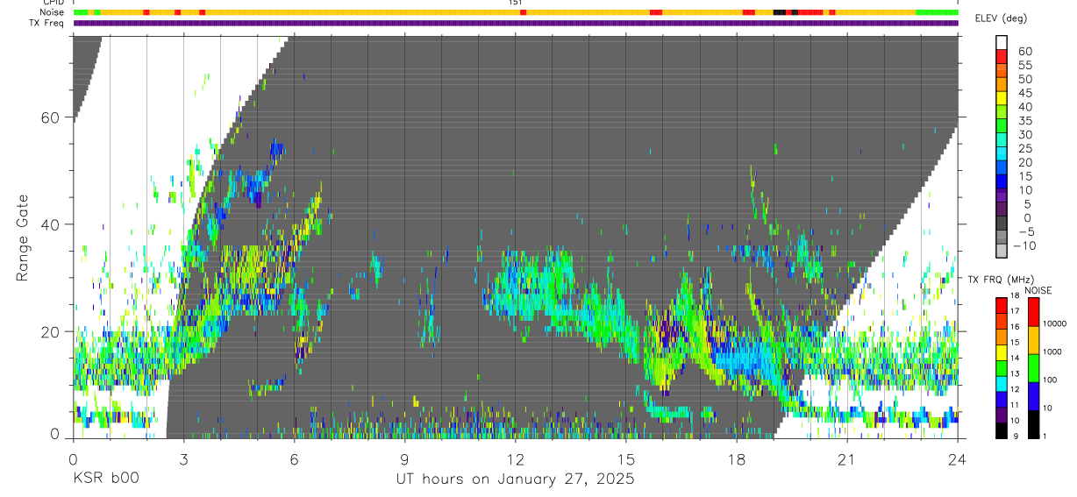Click the light gray -10 elevation swatch
This screenshot has height=497, width=1077.
click(x=1002, y=251)
